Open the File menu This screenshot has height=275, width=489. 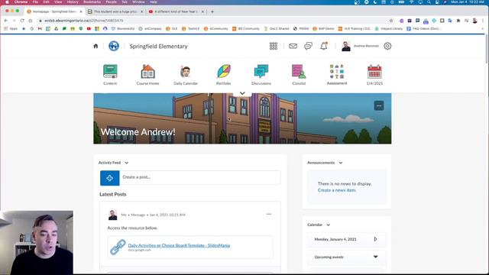coord(35,2)
